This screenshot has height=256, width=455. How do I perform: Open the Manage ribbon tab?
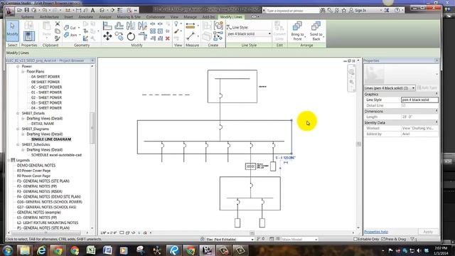click(190, 17)
